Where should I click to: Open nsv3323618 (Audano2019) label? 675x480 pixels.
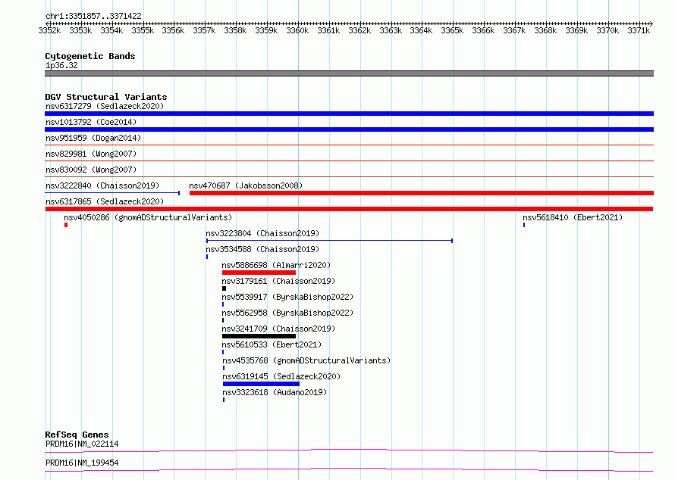(275, 392)
